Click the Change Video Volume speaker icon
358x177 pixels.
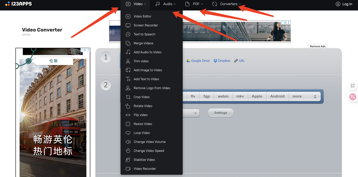click(128, 142)
